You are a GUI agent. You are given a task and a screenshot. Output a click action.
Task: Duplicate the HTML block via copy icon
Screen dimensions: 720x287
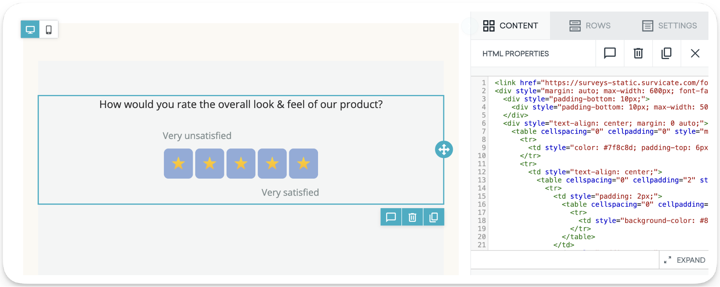click(x=666, y=53)
